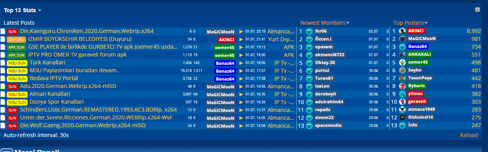Image resolution: width=488 pixels, height=152 pixels.
Task: Click MaGiCMooN's avatar in Top Posters
Action: tap(402, 39)
